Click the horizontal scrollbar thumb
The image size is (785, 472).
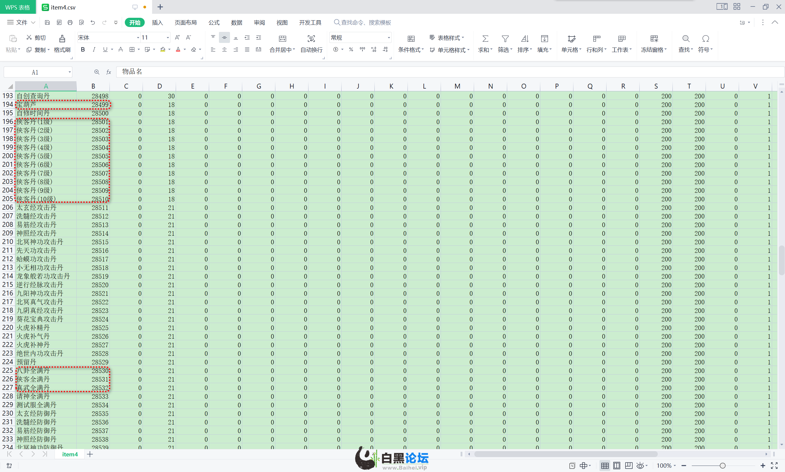pos(566,454)
